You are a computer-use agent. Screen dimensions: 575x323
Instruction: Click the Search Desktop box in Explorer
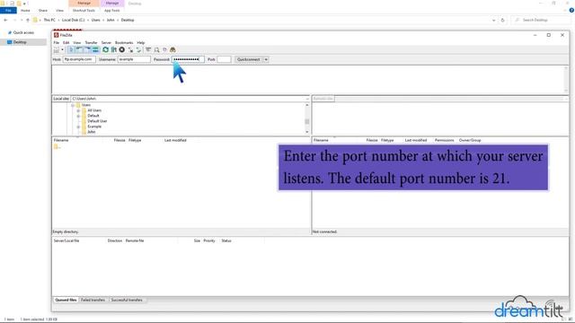coord(540,20)
